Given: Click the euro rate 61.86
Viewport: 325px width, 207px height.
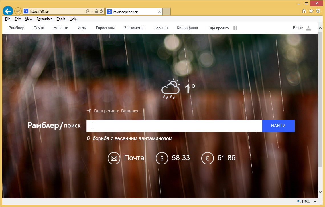Looking at the screenshot, I should 226,158.
